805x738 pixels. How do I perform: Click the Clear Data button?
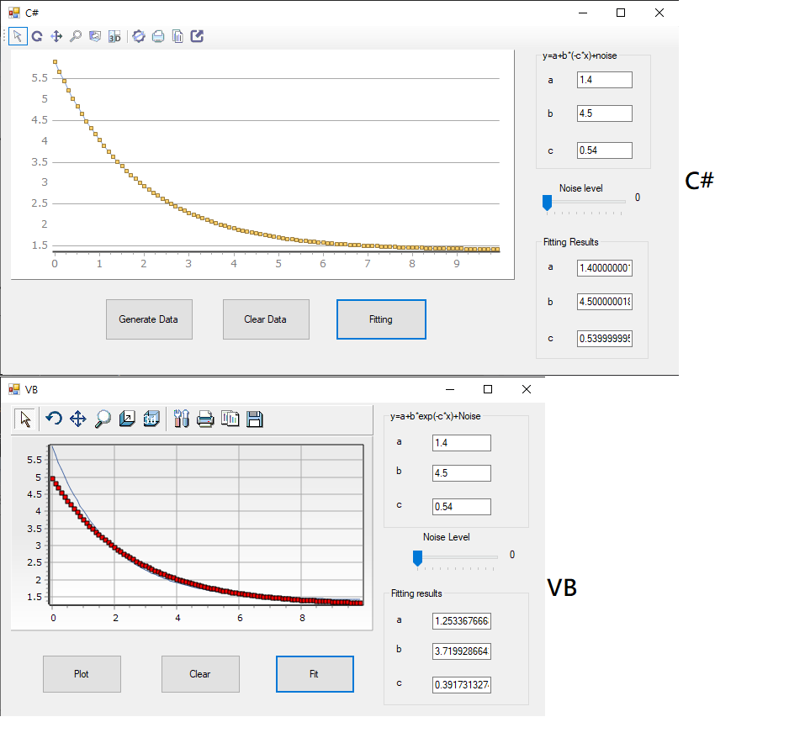(x=266, y=319)
